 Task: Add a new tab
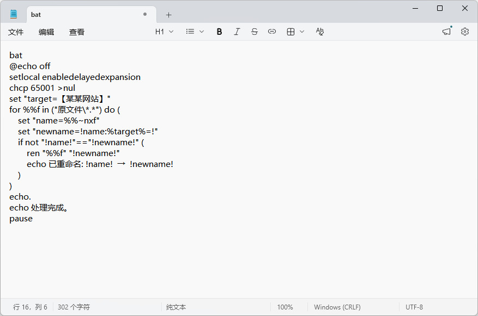(168, 15)
